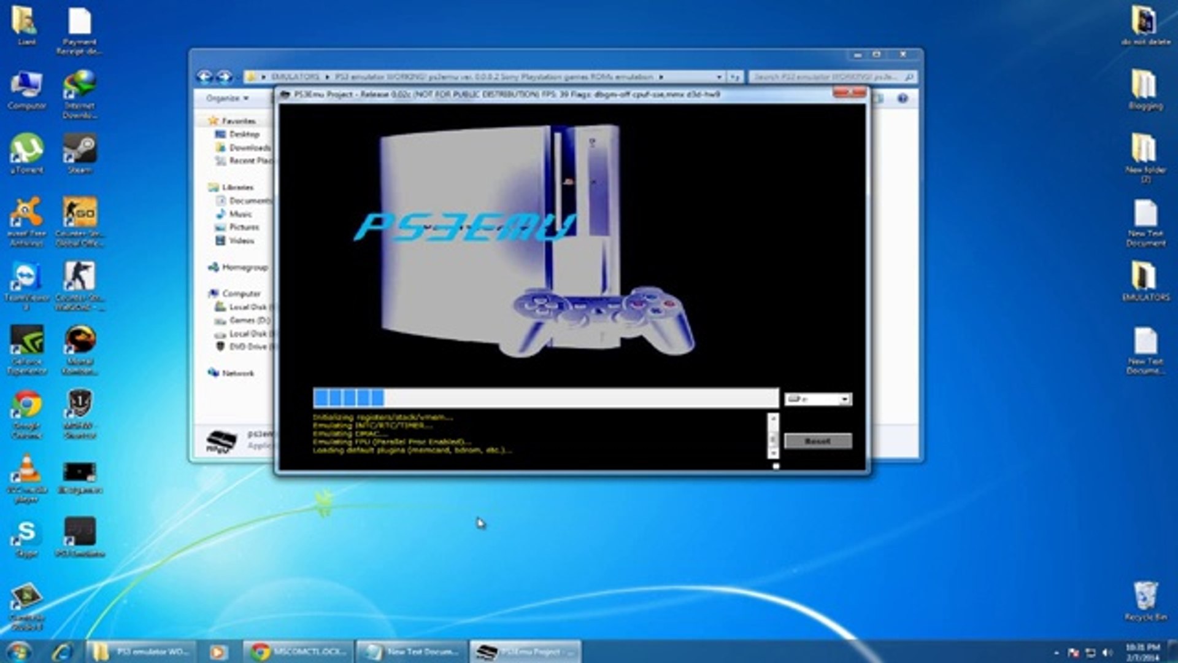Click Internet Explorer in the taskbar
Image resolution: width=1178 pixels, height=663 pixels.
(62, 651)
